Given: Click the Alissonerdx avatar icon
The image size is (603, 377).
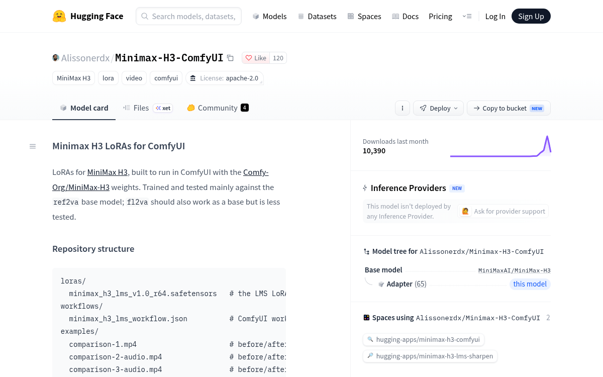Looking at the screenshot, I should point(56,58).
